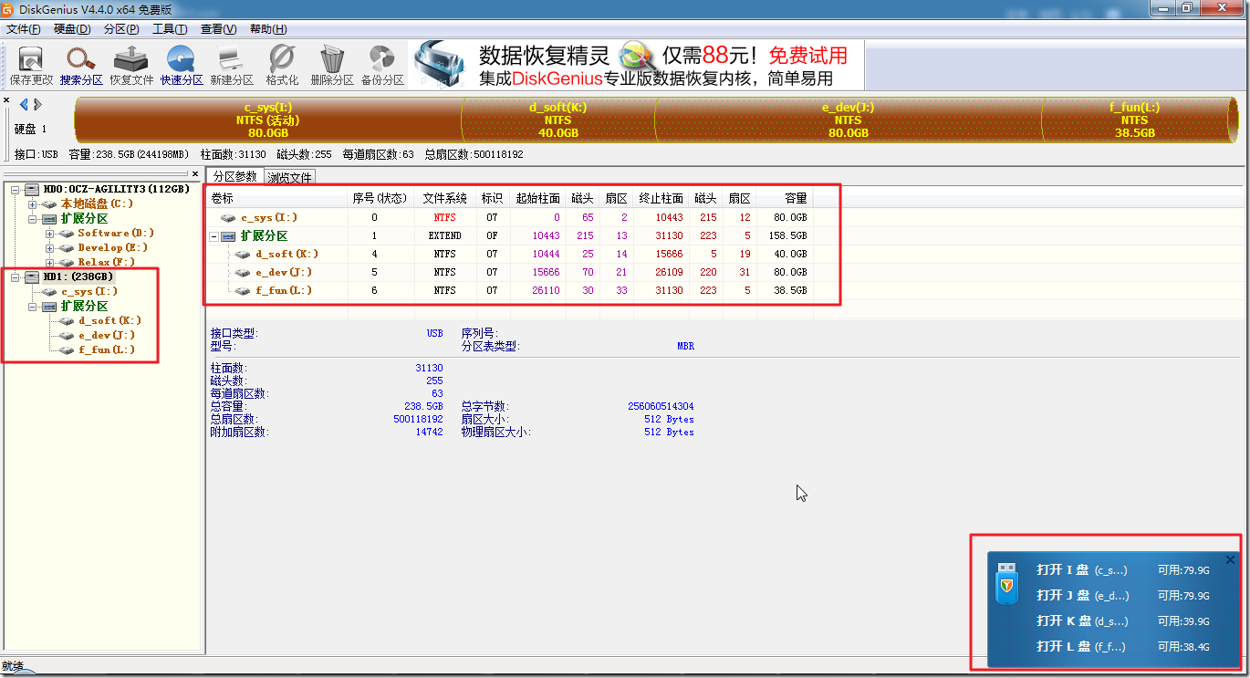Open the 恢复文件 file recovery tool
This screenshot has width=1250, height=678.
(x=131, y=66)
